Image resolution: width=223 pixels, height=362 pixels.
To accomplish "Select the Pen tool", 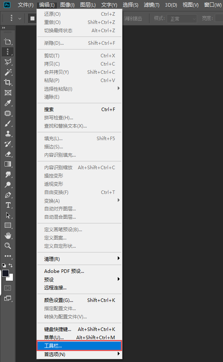I will pos(7,195).
